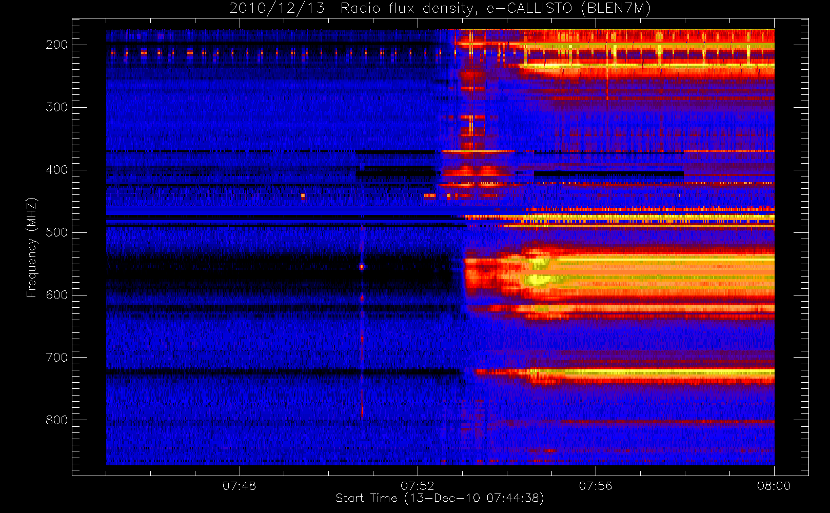830x513 pixels.
Task: Click the 400 frequency tick label
Action: pos(56,170)
